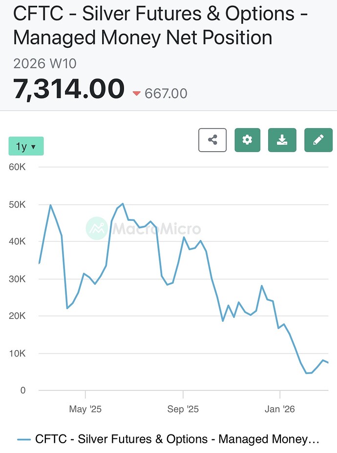The width and height of the screenshot is (337, 453).
Task: Click the blue legend line marker
Action: (24, 439)
